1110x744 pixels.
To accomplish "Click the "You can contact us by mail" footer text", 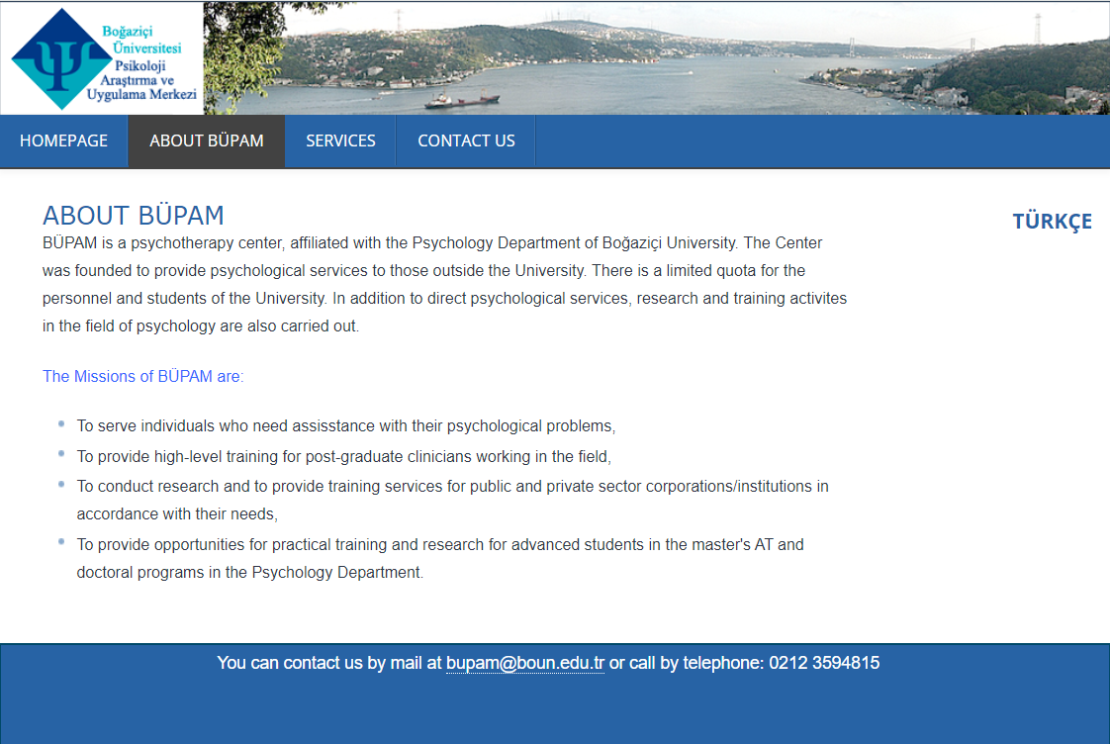I will [x=328, y=663].
